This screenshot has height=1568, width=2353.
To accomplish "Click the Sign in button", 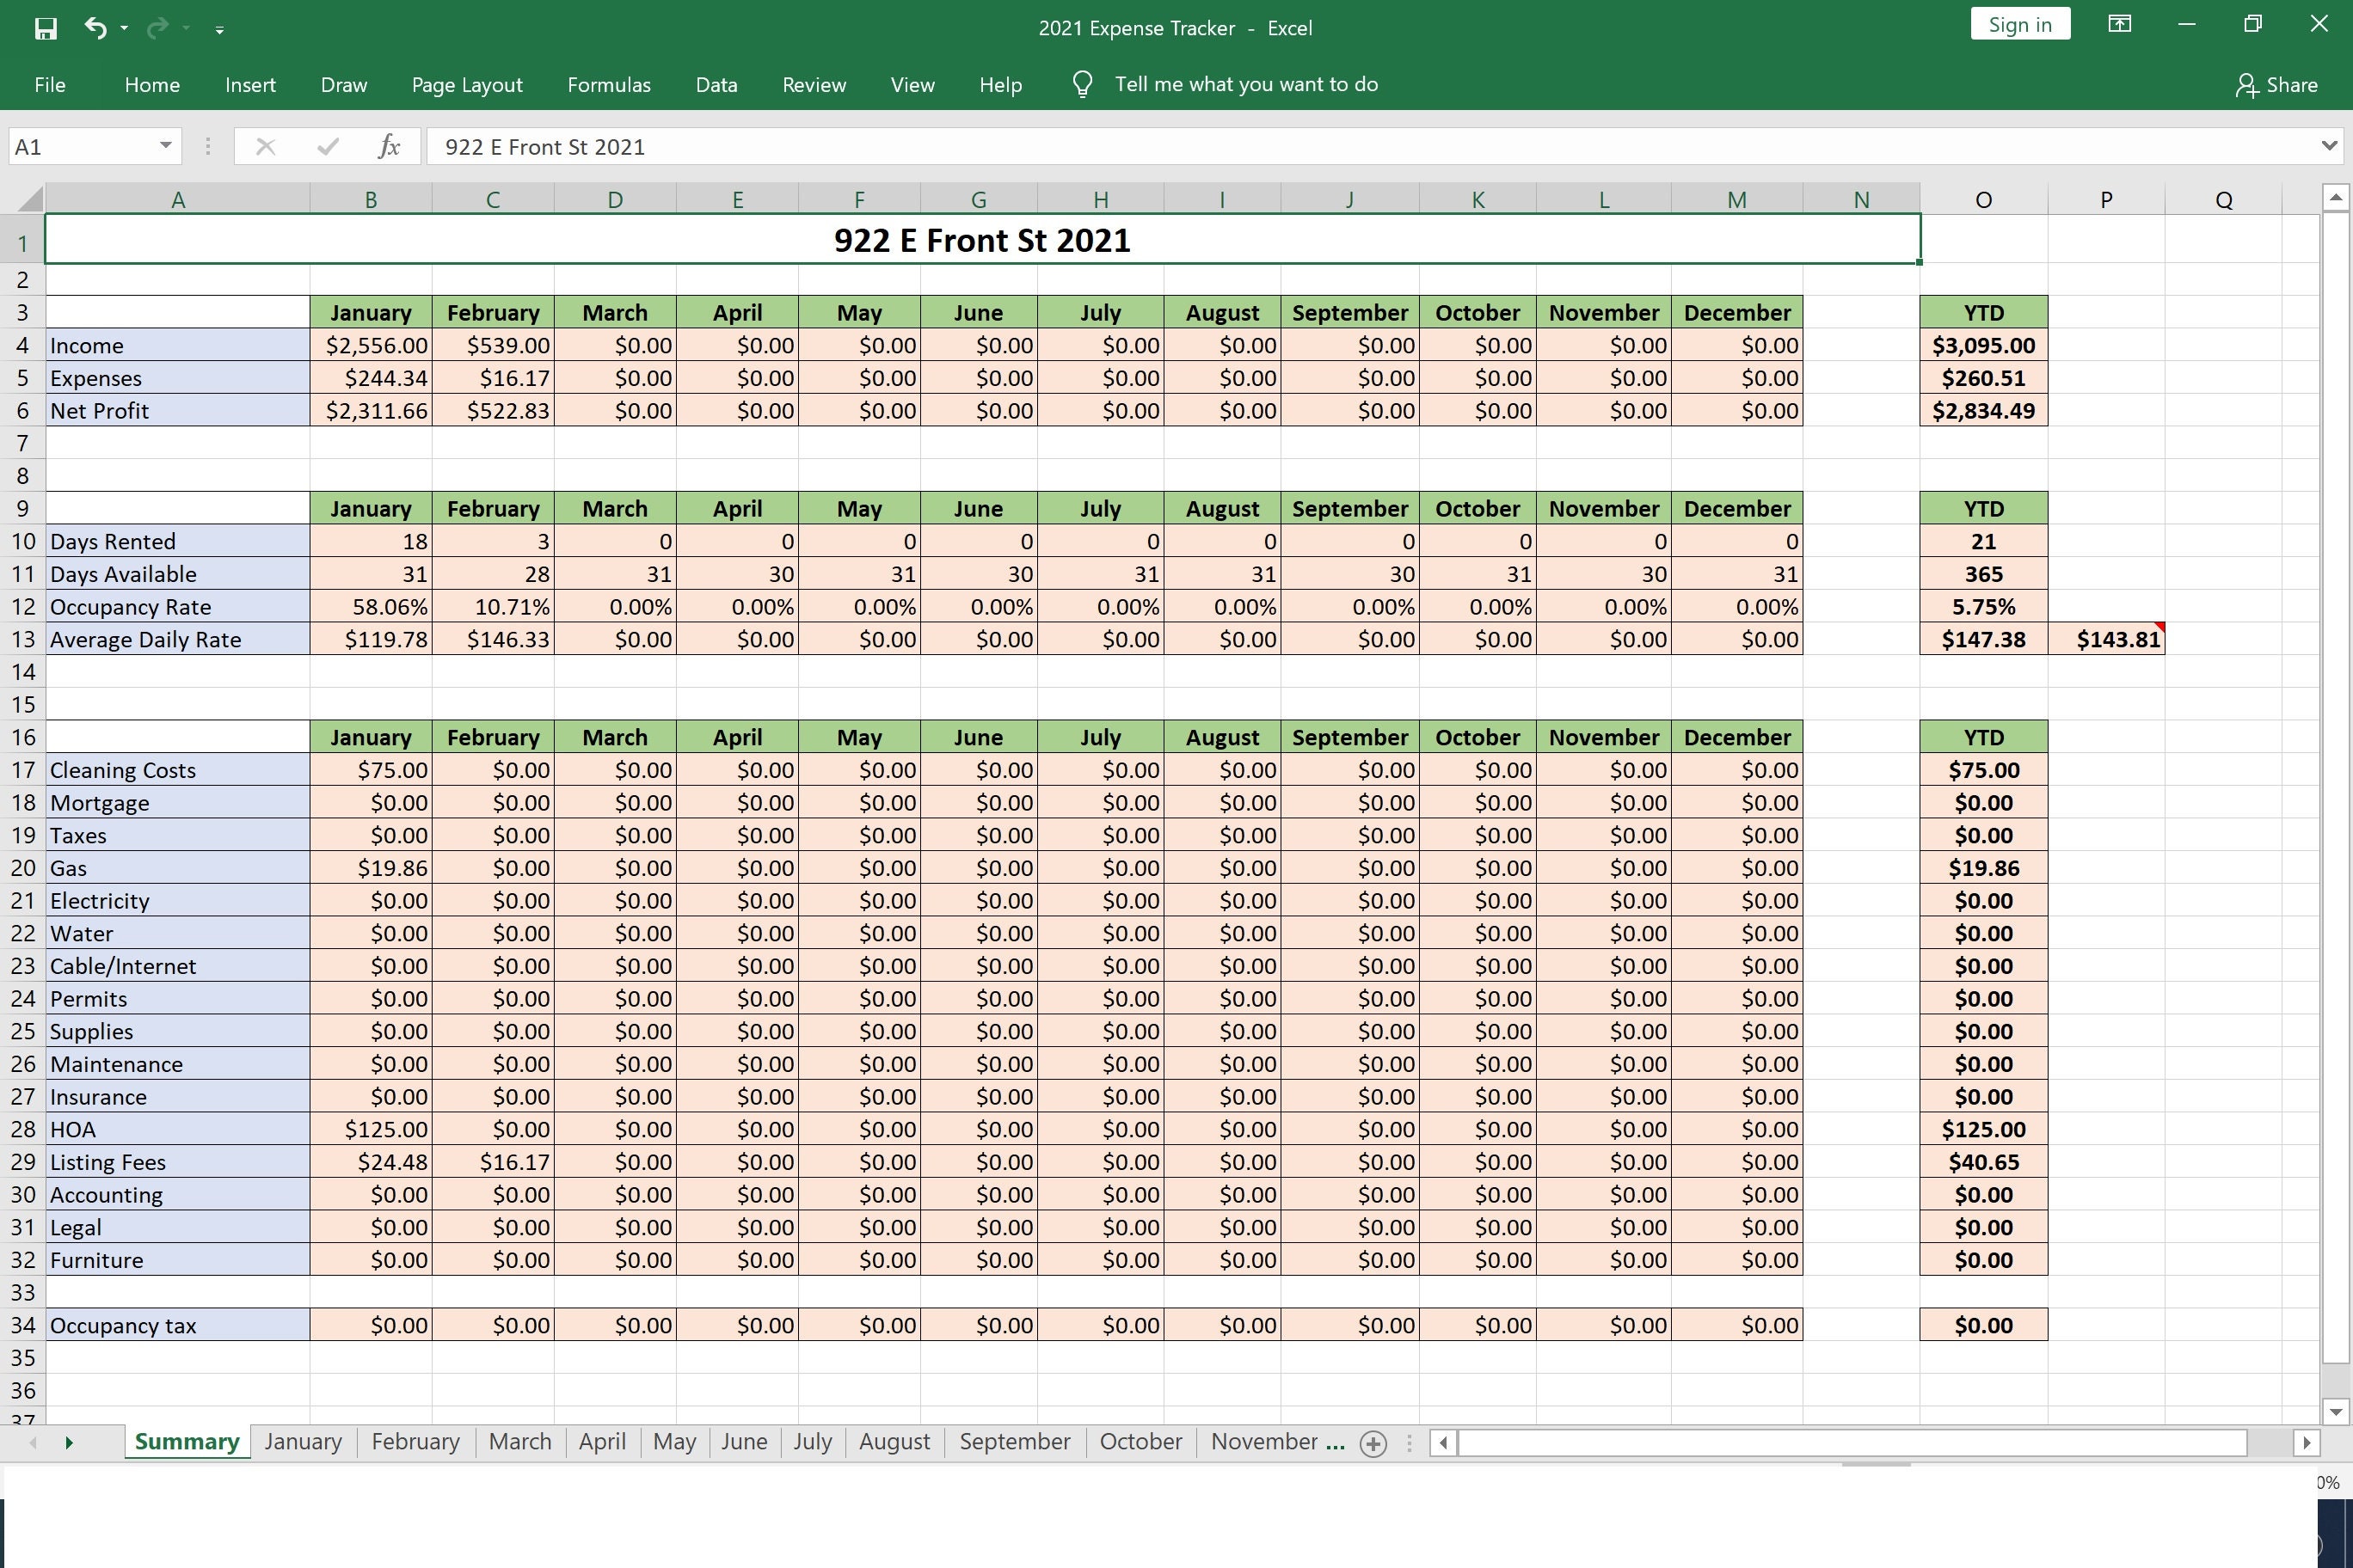I will [x=2020, y=24].
